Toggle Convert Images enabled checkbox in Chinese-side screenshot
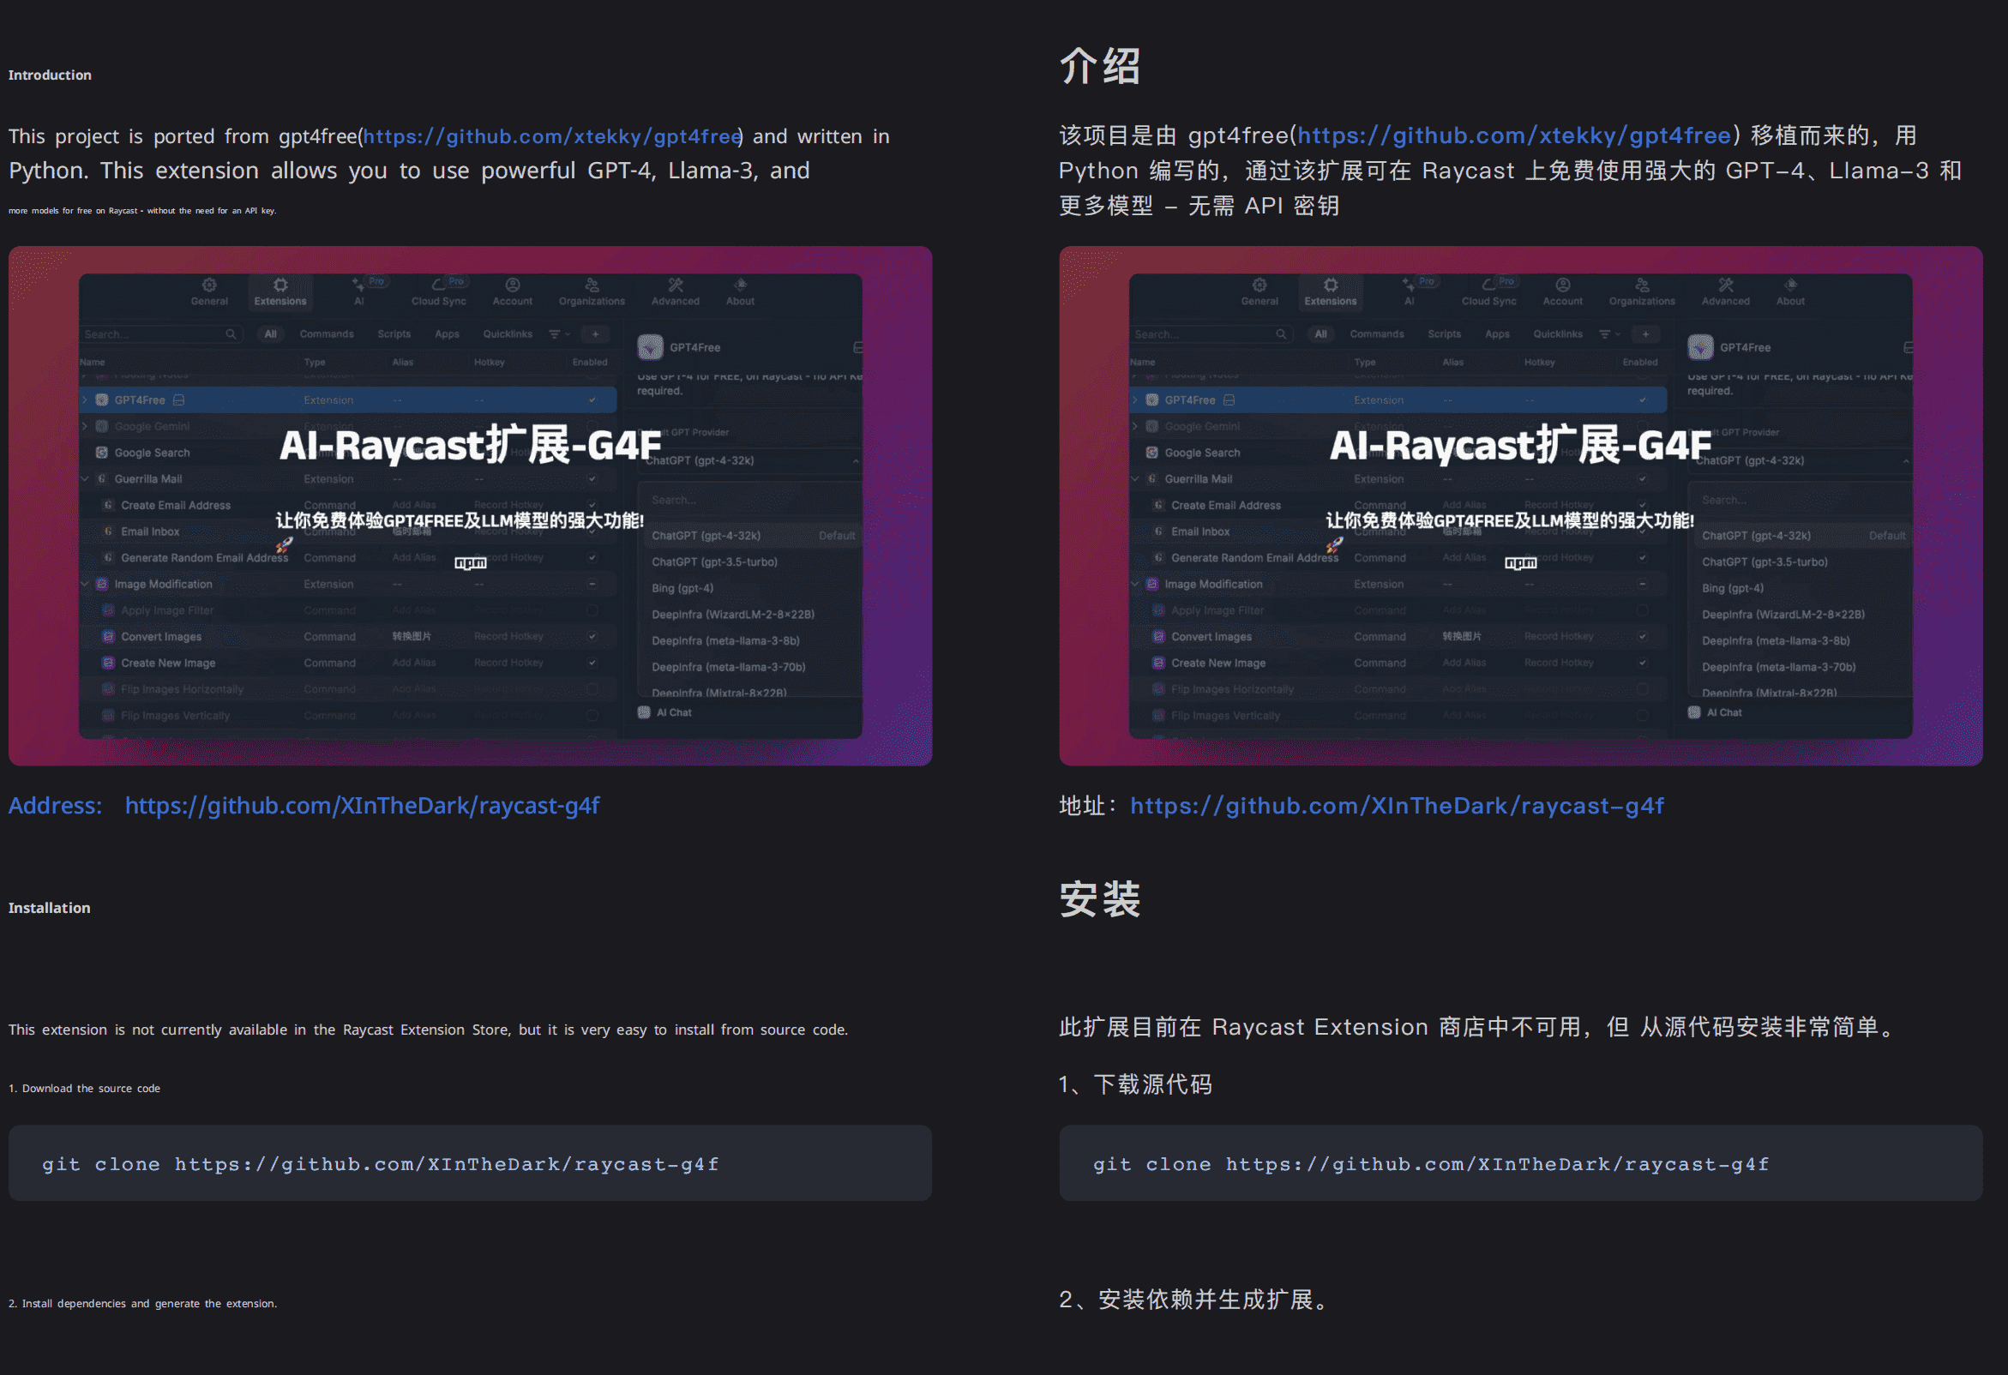This screenshot has height=1375, width=2008. point(1643,637)
